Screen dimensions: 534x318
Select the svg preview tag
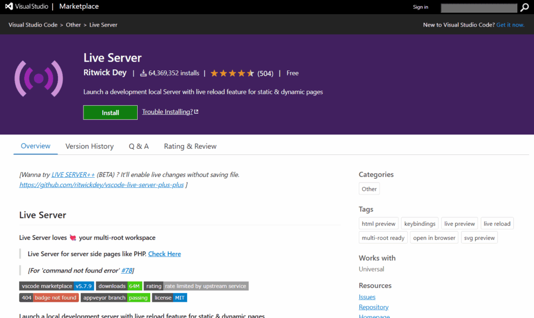click(x=479, y=238)
